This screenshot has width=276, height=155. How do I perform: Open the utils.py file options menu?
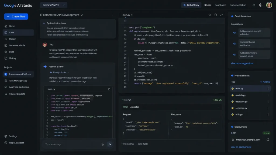268,114
